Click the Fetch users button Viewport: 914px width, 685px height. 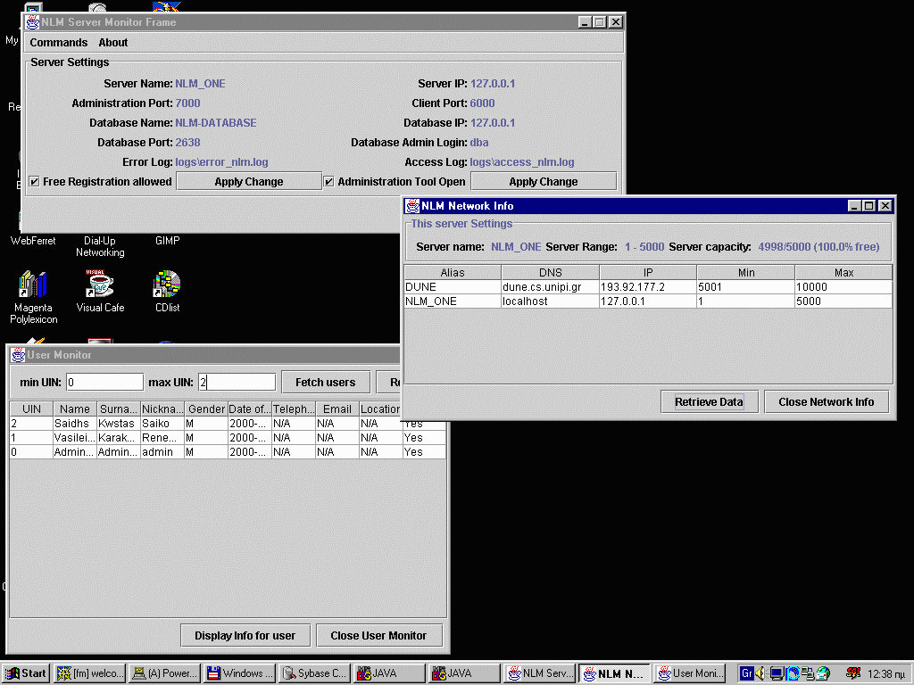325,383
